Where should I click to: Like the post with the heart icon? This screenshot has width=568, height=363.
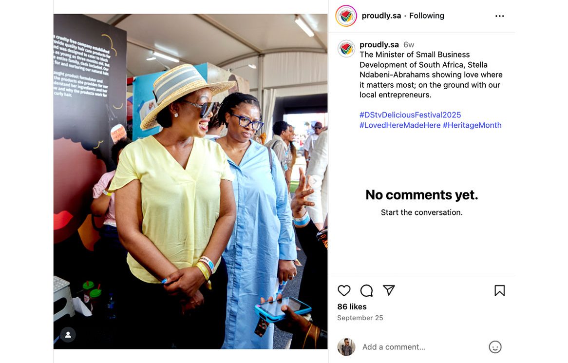click(x=344, y=290)
